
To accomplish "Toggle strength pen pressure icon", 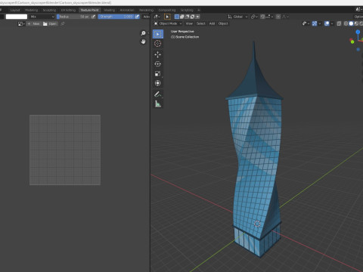I will pyautogui.click(x=137, y=17).
